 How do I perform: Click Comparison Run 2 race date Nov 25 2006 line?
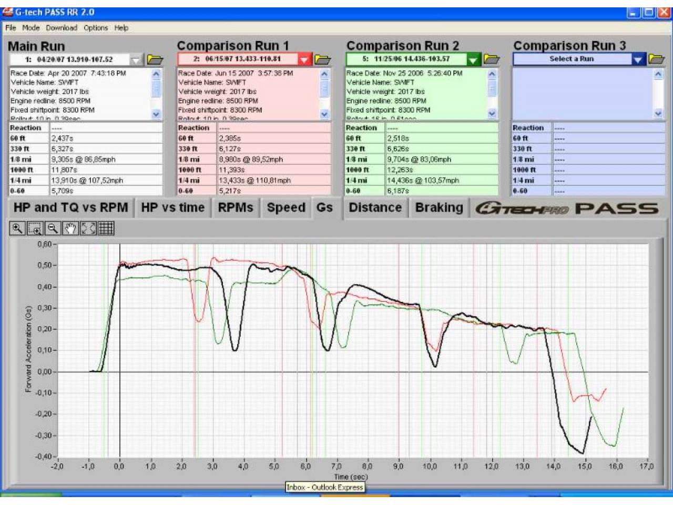(404, 73)
